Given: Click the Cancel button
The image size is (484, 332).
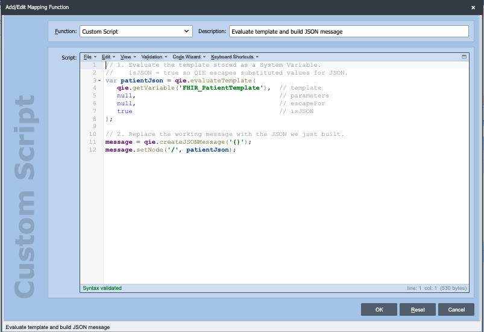Looking at the screenshot, I should pyautogui.click(x=456, y=310).
